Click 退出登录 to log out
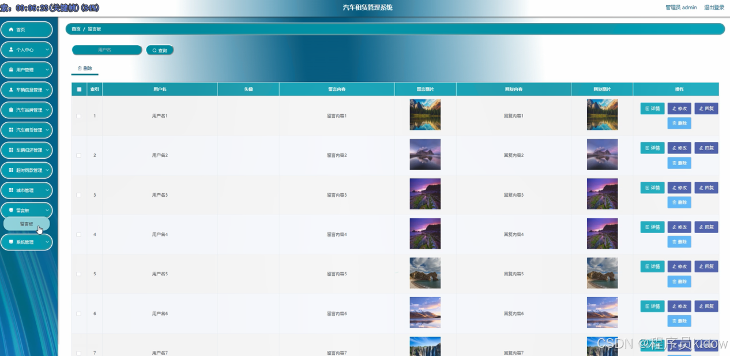Image resolution: width=730 pixels, height=356 pixels. [714, 8]
